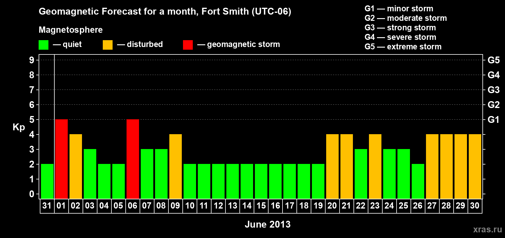Click the date label 31 on the axis
This screenshot has width=505, height=238.
coord(47,206)
